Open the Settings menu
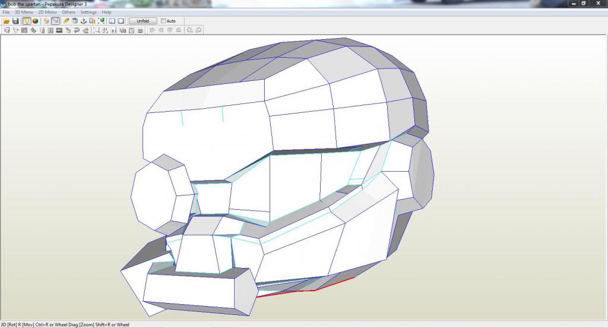This screenshot has height=328, width=608. [x=88, y=12]
